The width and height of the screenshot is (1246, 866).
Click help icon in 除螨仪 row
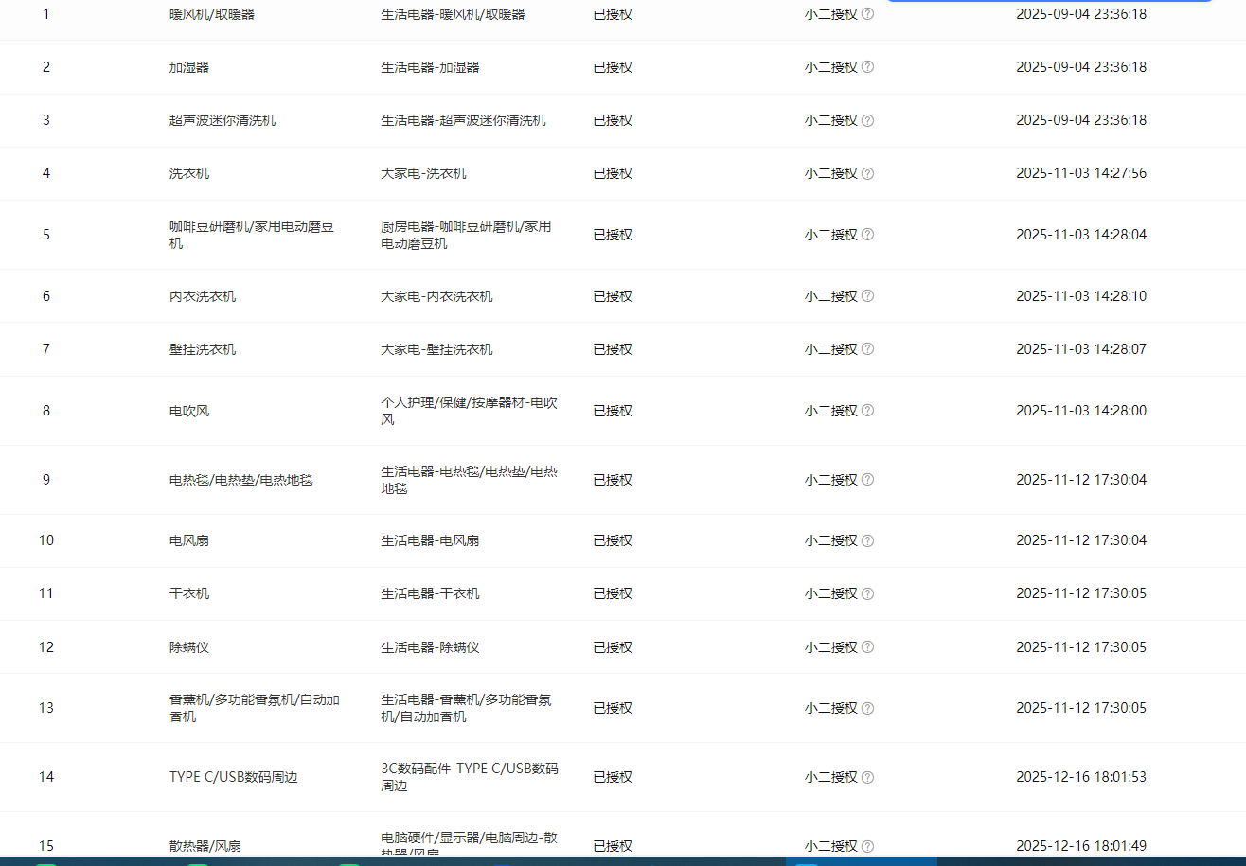[x=867, y=647]
